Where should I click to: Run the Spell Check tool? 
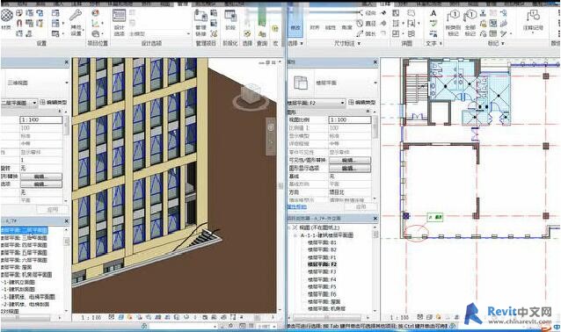[433, 24]
